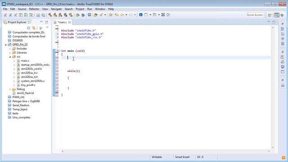Click the Open Perspective icon
The image size is (288, 162).
click(x=270, y=15)
